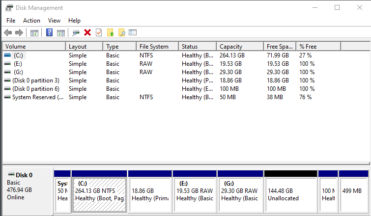The height and width of the screenshot is (216, 371).
Task: Click RAW file system in G: row
Action: coord(146,72)
